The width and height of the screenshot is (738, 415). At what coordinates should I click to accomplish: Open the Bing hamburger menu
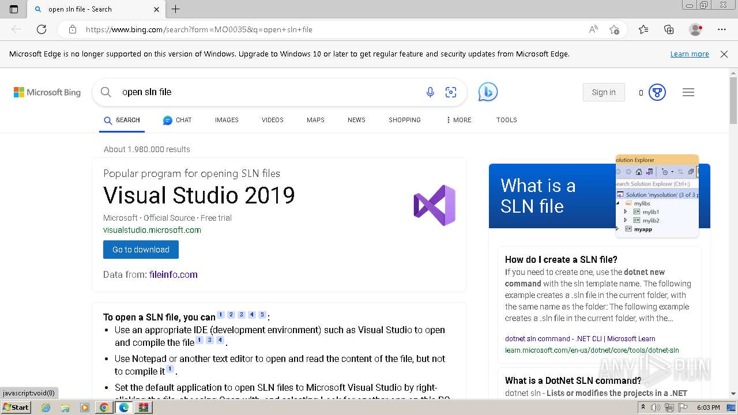688,92
